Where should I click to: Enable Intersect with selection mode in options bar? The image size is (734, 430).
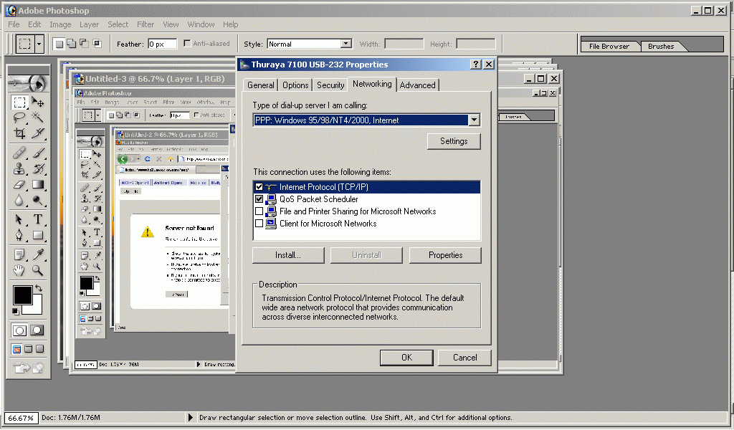(97, 44)
